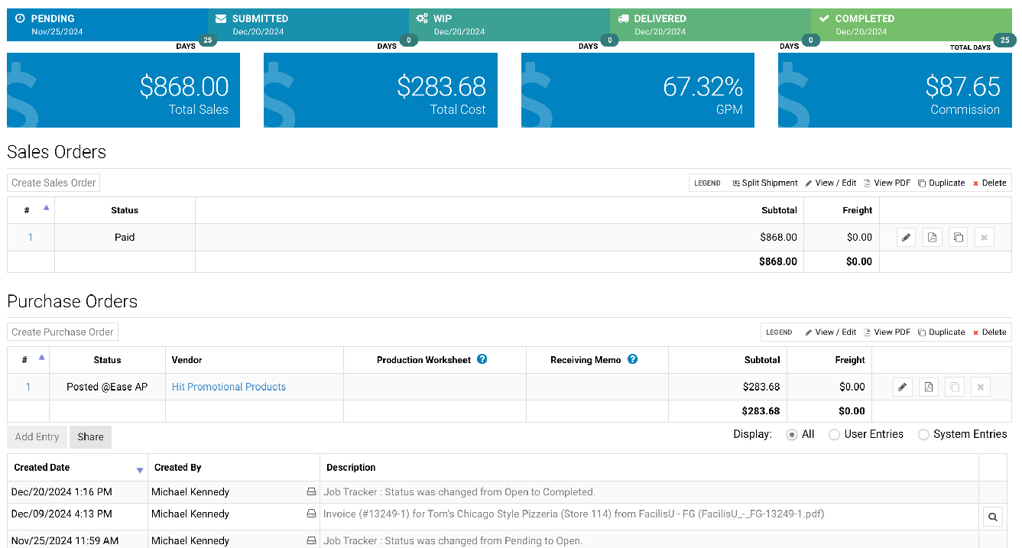Sort Sales Orders by # column arrow
The width and height of the screenshot is (1022, 548).
(x=46, y=208)
